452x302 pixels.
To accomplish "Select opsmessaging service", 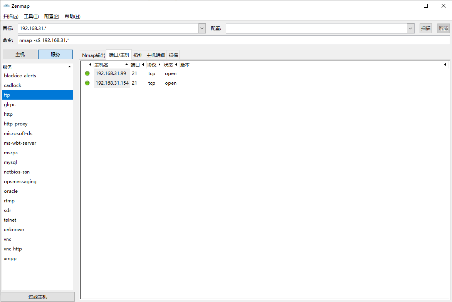I will (x=37, y=181).
